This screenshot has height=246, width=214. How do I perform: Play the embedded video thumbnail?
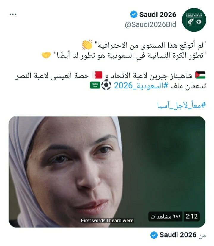(x=107, y=172)
